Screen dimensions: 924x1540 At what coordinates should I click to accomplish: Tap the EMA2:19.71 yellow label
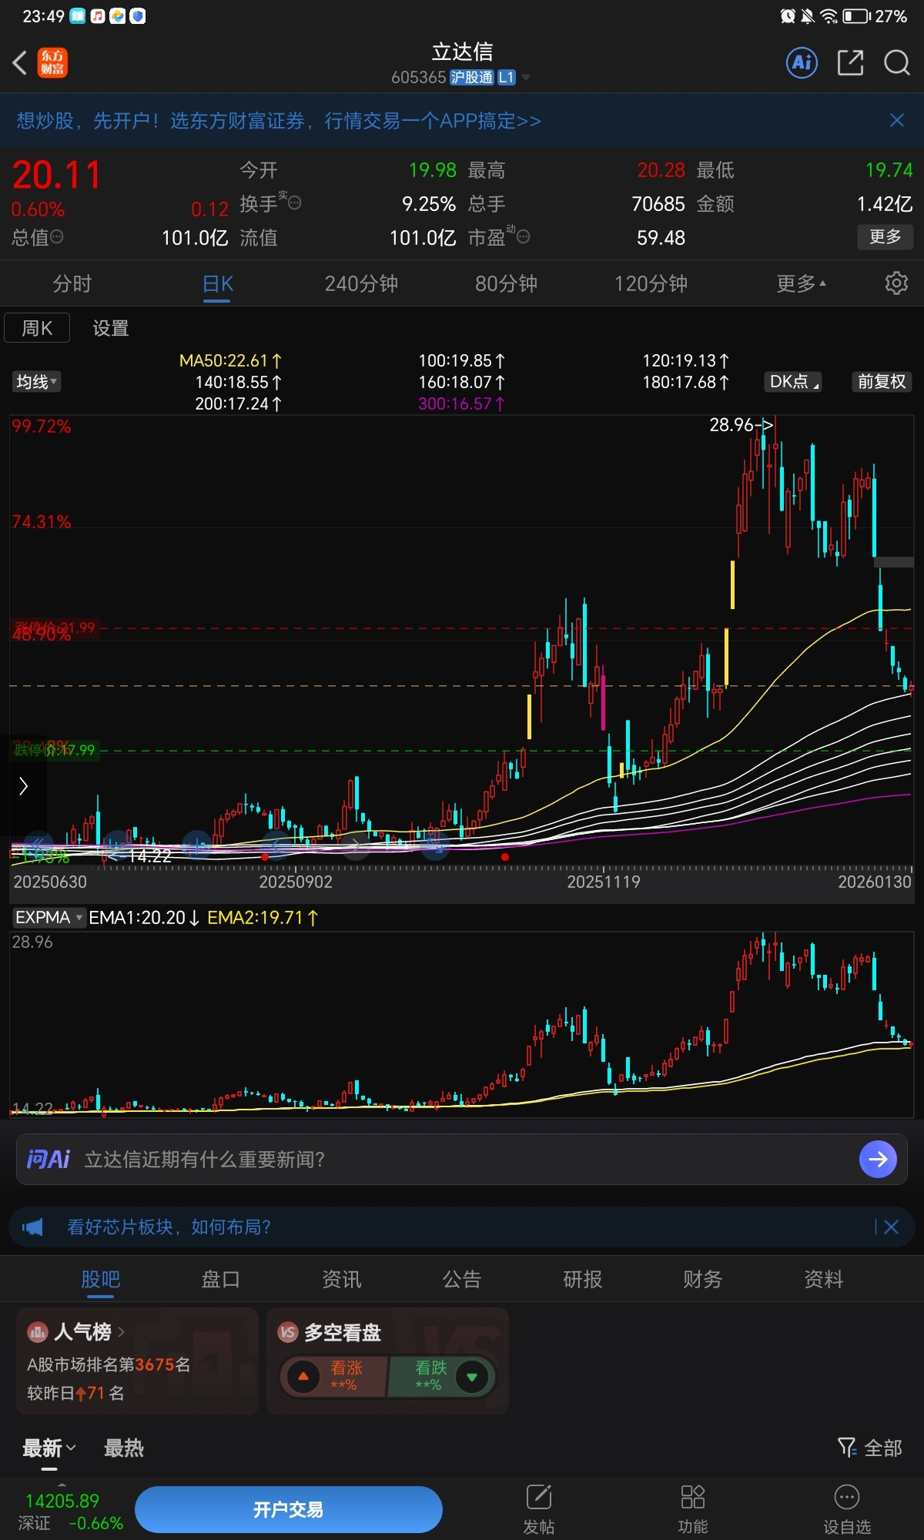[x=263, y=917]
